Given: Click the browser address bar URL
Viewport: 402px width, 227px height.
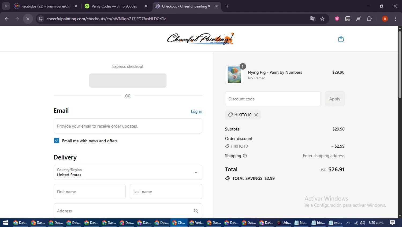Looking at the screenshot, I should pos(106,19).
